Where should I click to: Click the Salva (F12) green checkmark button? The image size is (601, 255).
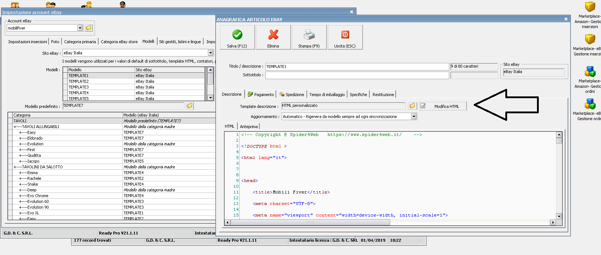(x=237, y=37)
